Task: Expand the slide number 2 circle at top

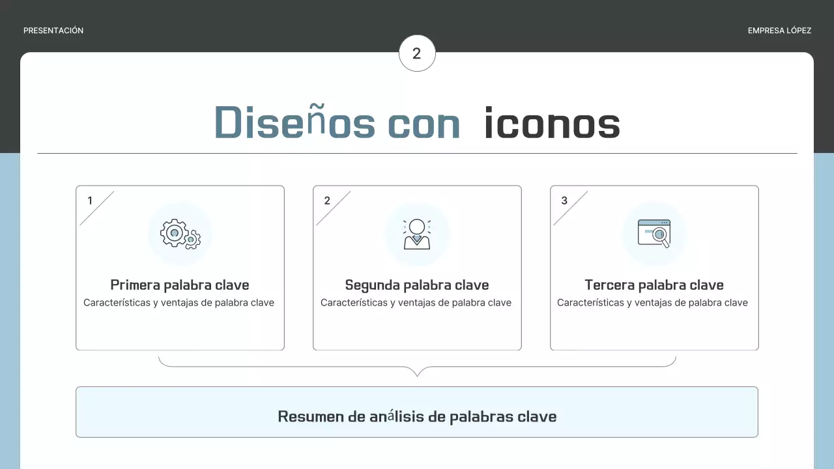Action: coord(416,53)
